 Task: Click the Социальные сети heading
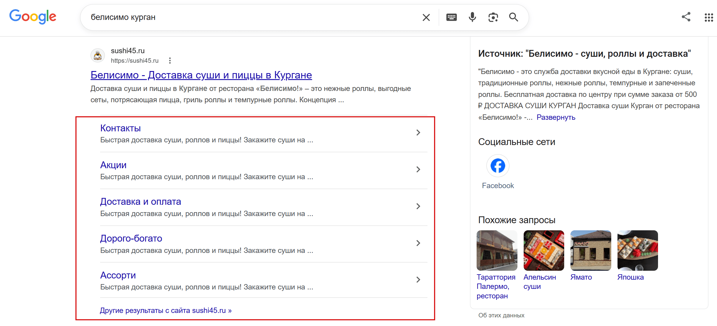[x=517, y=142]
